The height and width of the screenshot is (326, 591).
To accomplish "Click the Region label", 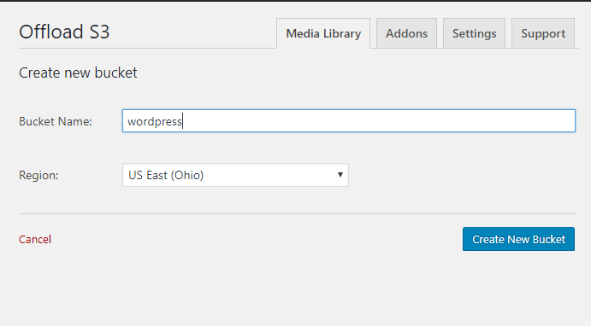I will tap(38, 175).
